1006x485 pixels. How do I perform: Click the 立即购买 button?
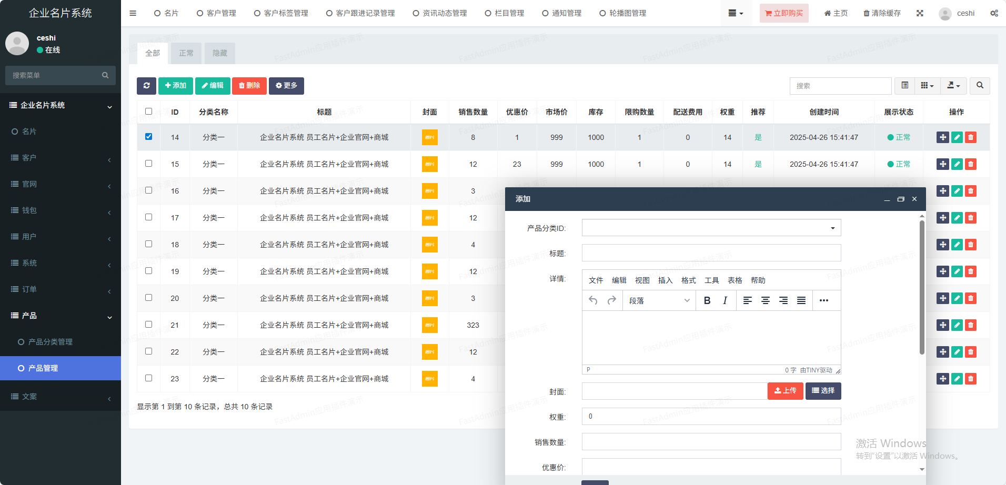click(x=783, y=13)
